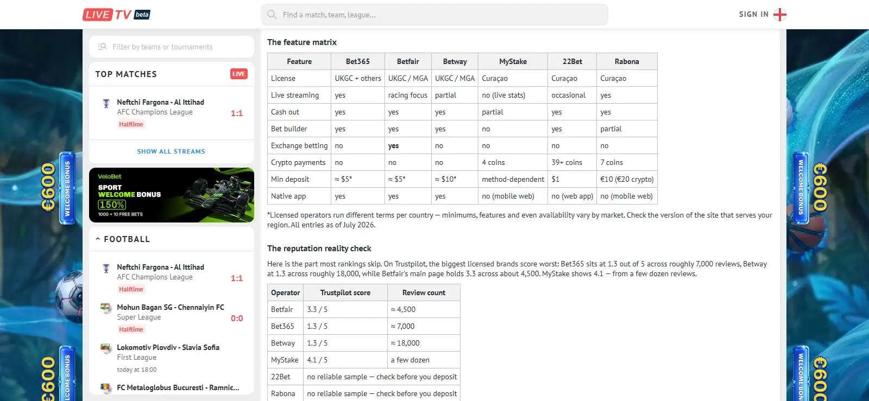Open the FC Metaloglobus Bucuresti match
This screenshot has height=401, width=869.
click(x=172, y=388)
